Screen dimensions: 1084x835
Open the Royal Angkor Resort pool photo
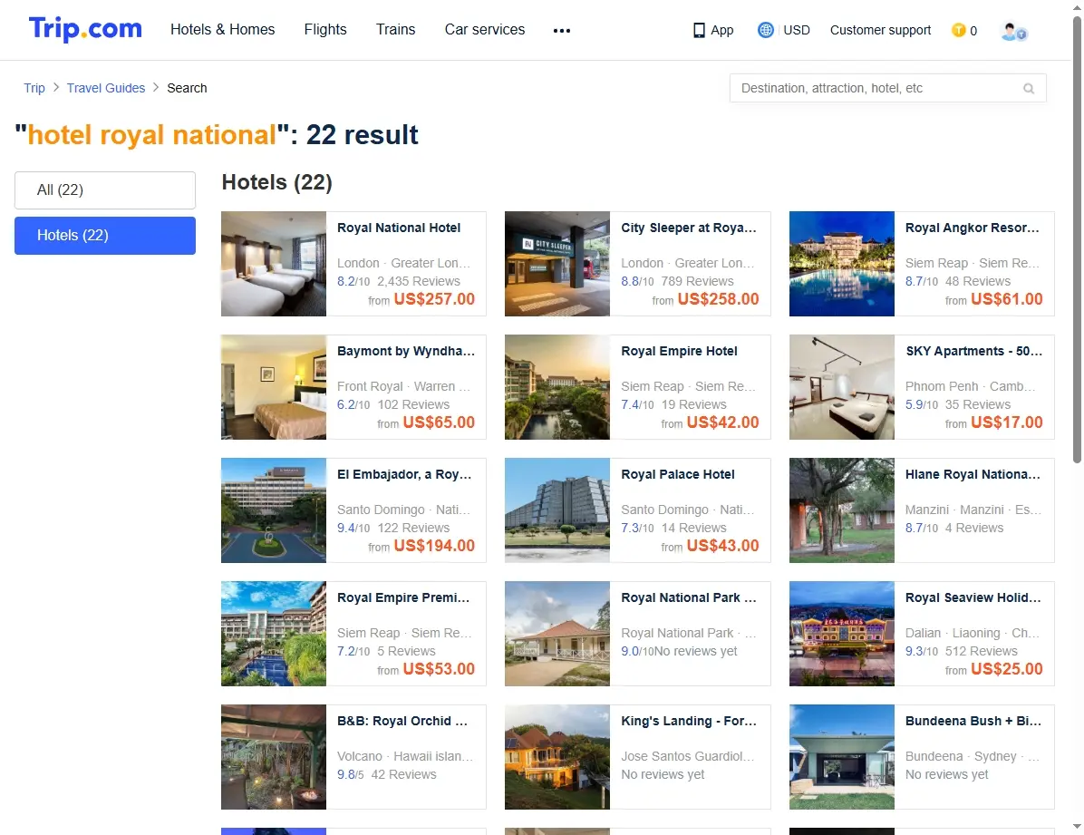pyautogui.click(x=842, y=264)
